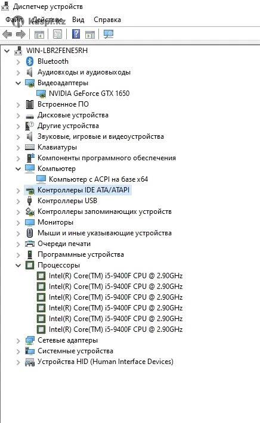Expand the Дисковые устройства node
Image resolution: width=260 pixels, height=423 pixels.
click(18, 116)
